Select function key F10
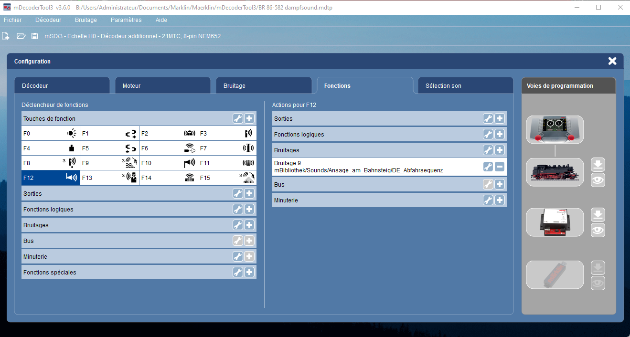Image resolution: width=630 pixels, height=337 pixels. coord(169,163)
